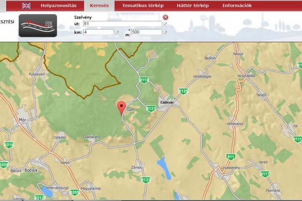Click the 8123 road shield near Zámoly
The width and height of the screenshot is (302, 201).
click(146, 180)
